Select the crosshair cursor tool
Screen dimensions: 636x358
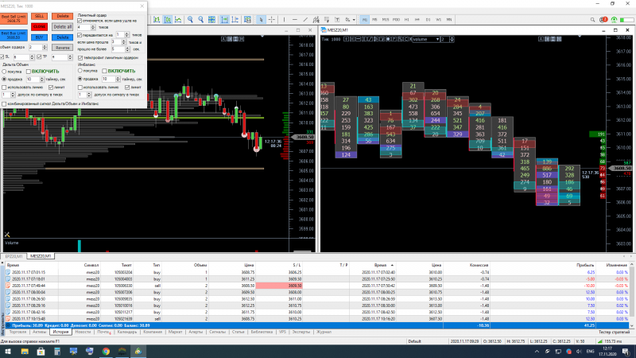(x=272, y=19)
